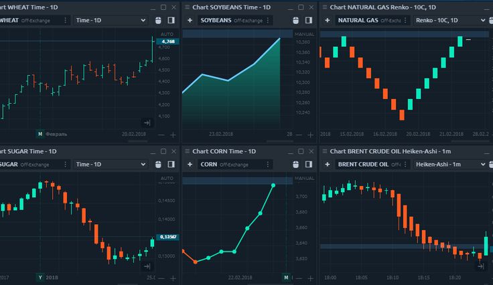
Task: Add symbol with plus icon in BRENT CRUDE OIL chart
Action: coord(328,164)
